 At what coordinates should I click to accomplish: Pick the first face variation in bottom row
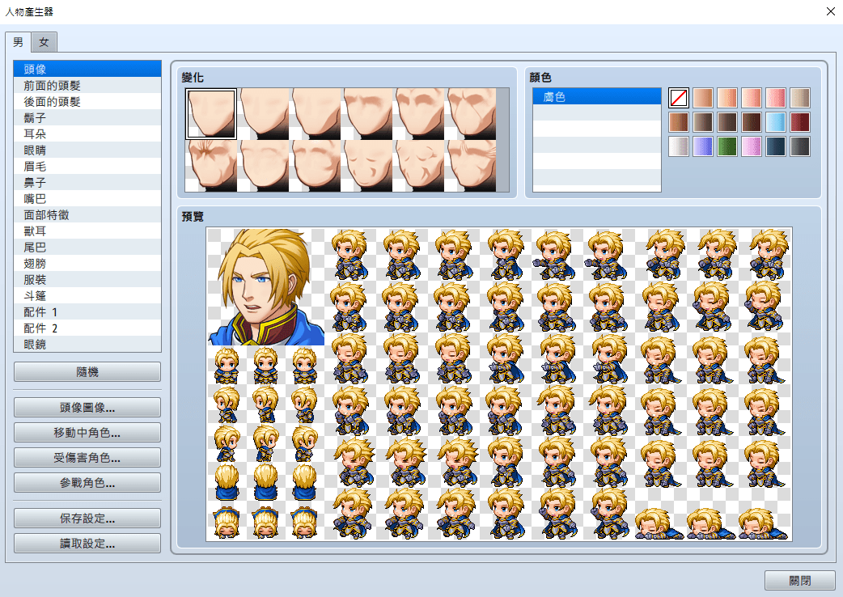click(211, 166)
